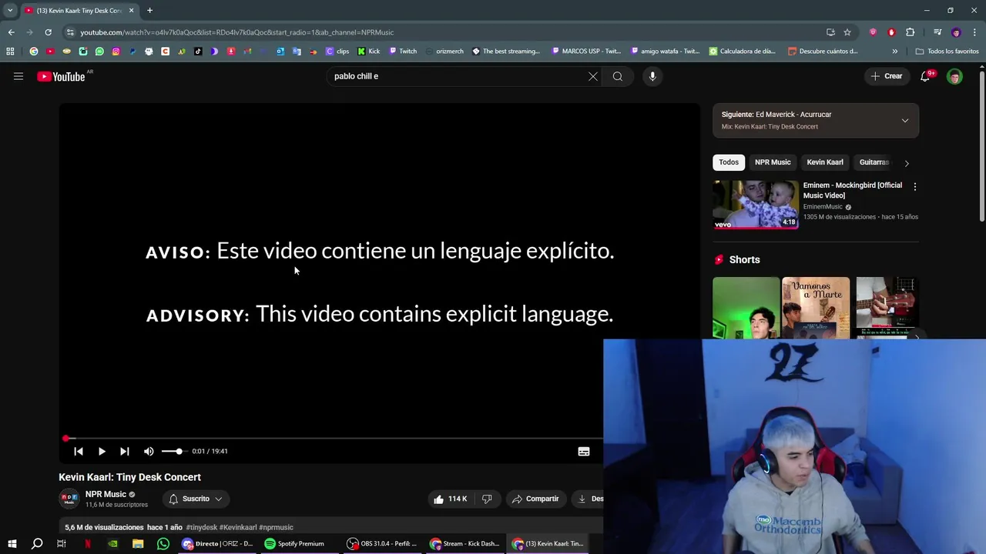Open the TikTok bookmark icon

tap(198, 52)
